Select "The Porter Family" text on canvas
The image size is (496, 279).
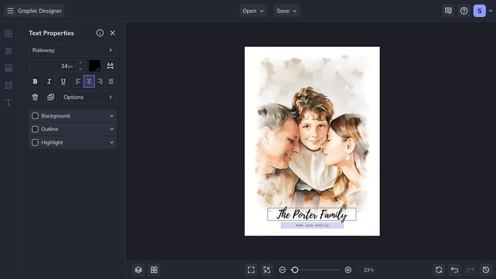pos(312,214)
